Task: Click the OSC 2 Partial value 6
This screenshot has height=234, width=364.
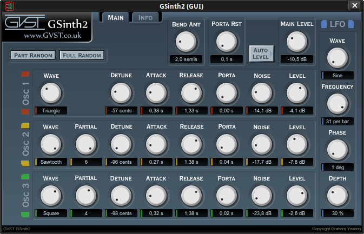Action: (x=86, y=162)
